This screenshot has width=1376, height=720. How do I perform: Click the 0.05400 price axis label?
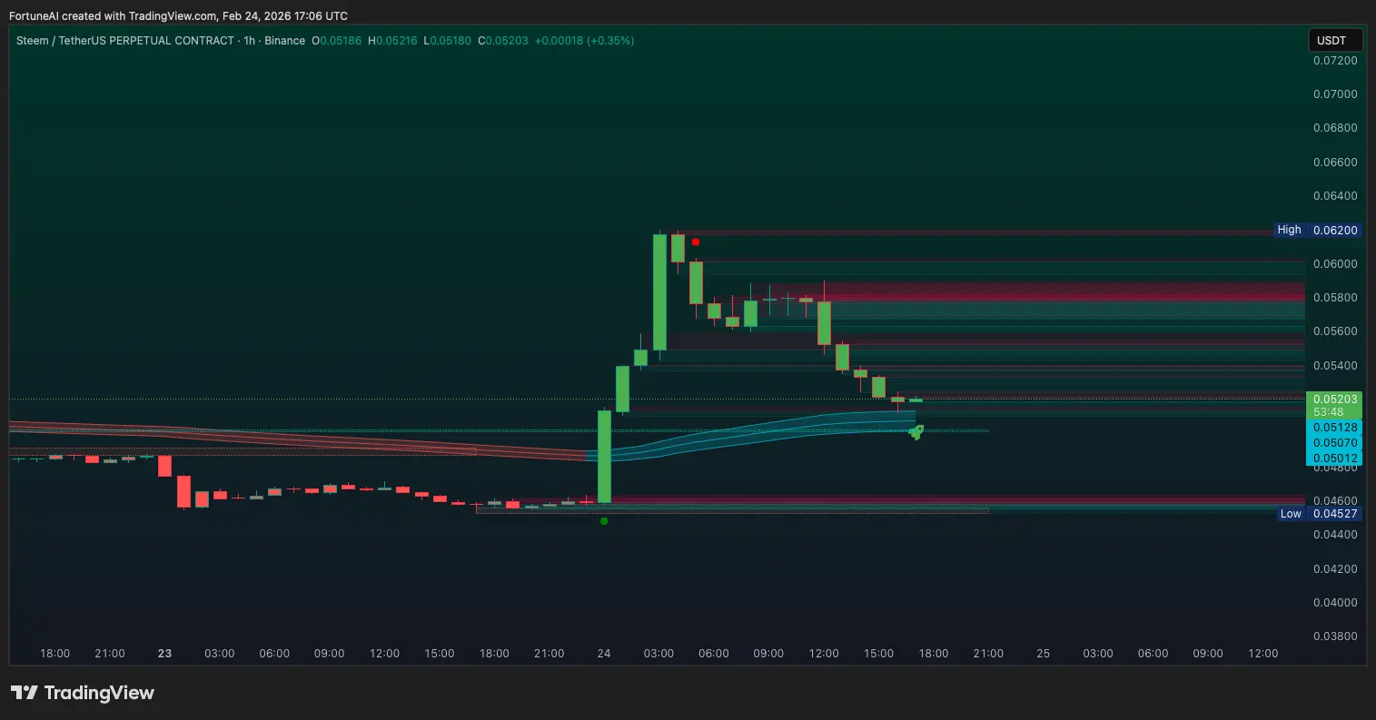pyautogui.click(x=1335, y=366)
